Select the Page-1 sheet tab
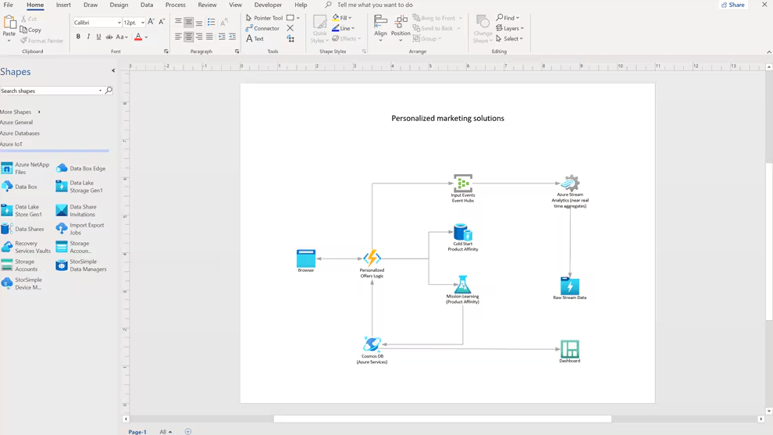This screenshot has width=773, height=435. coord(137,432)
